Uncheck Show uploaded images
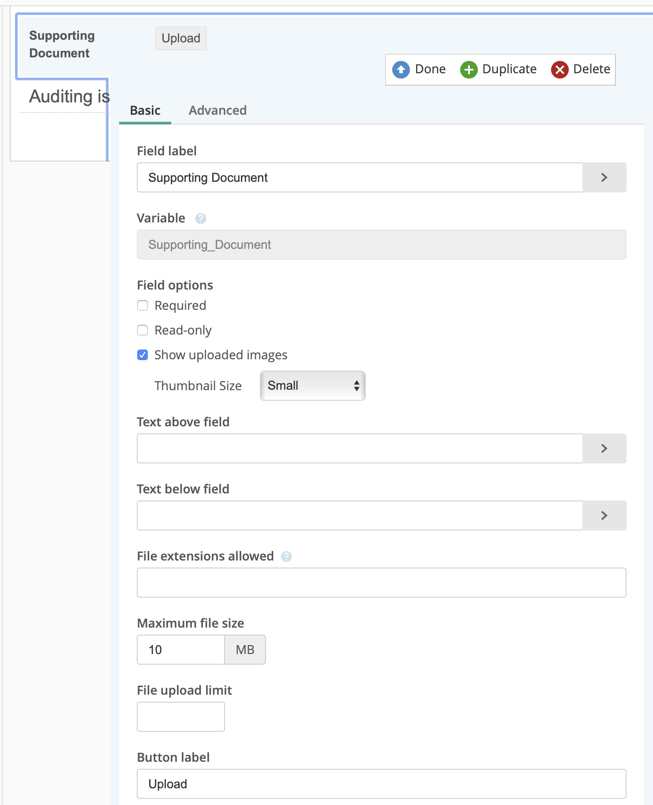Screen dimensions: 653x805 click(x=143, y=355)
